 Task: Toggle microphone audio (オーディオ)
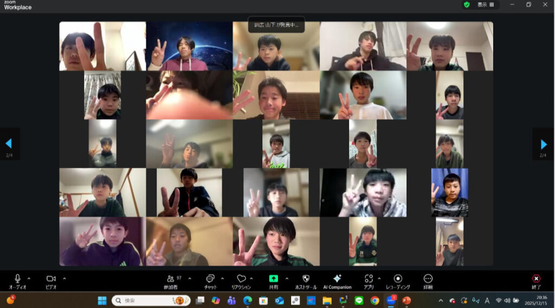tap(17, 279)
